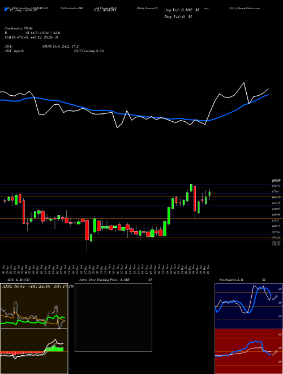The height and width of the screenshot is (374, 283).
Task: Click the tallest green candlestick at chart top
Action: click(191, 188)
